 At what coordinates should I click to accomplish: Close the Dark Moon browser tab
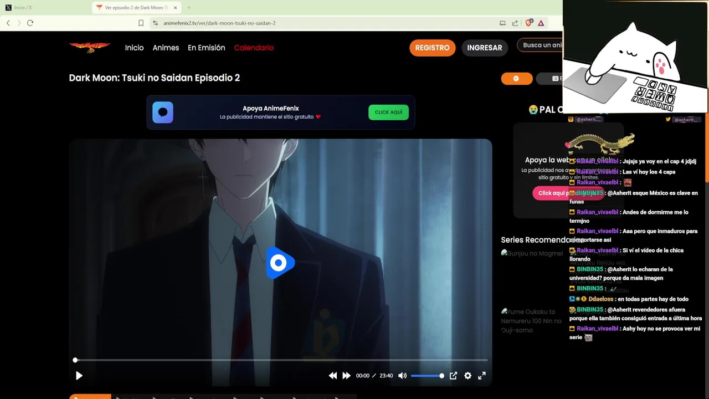coord(175,7)
